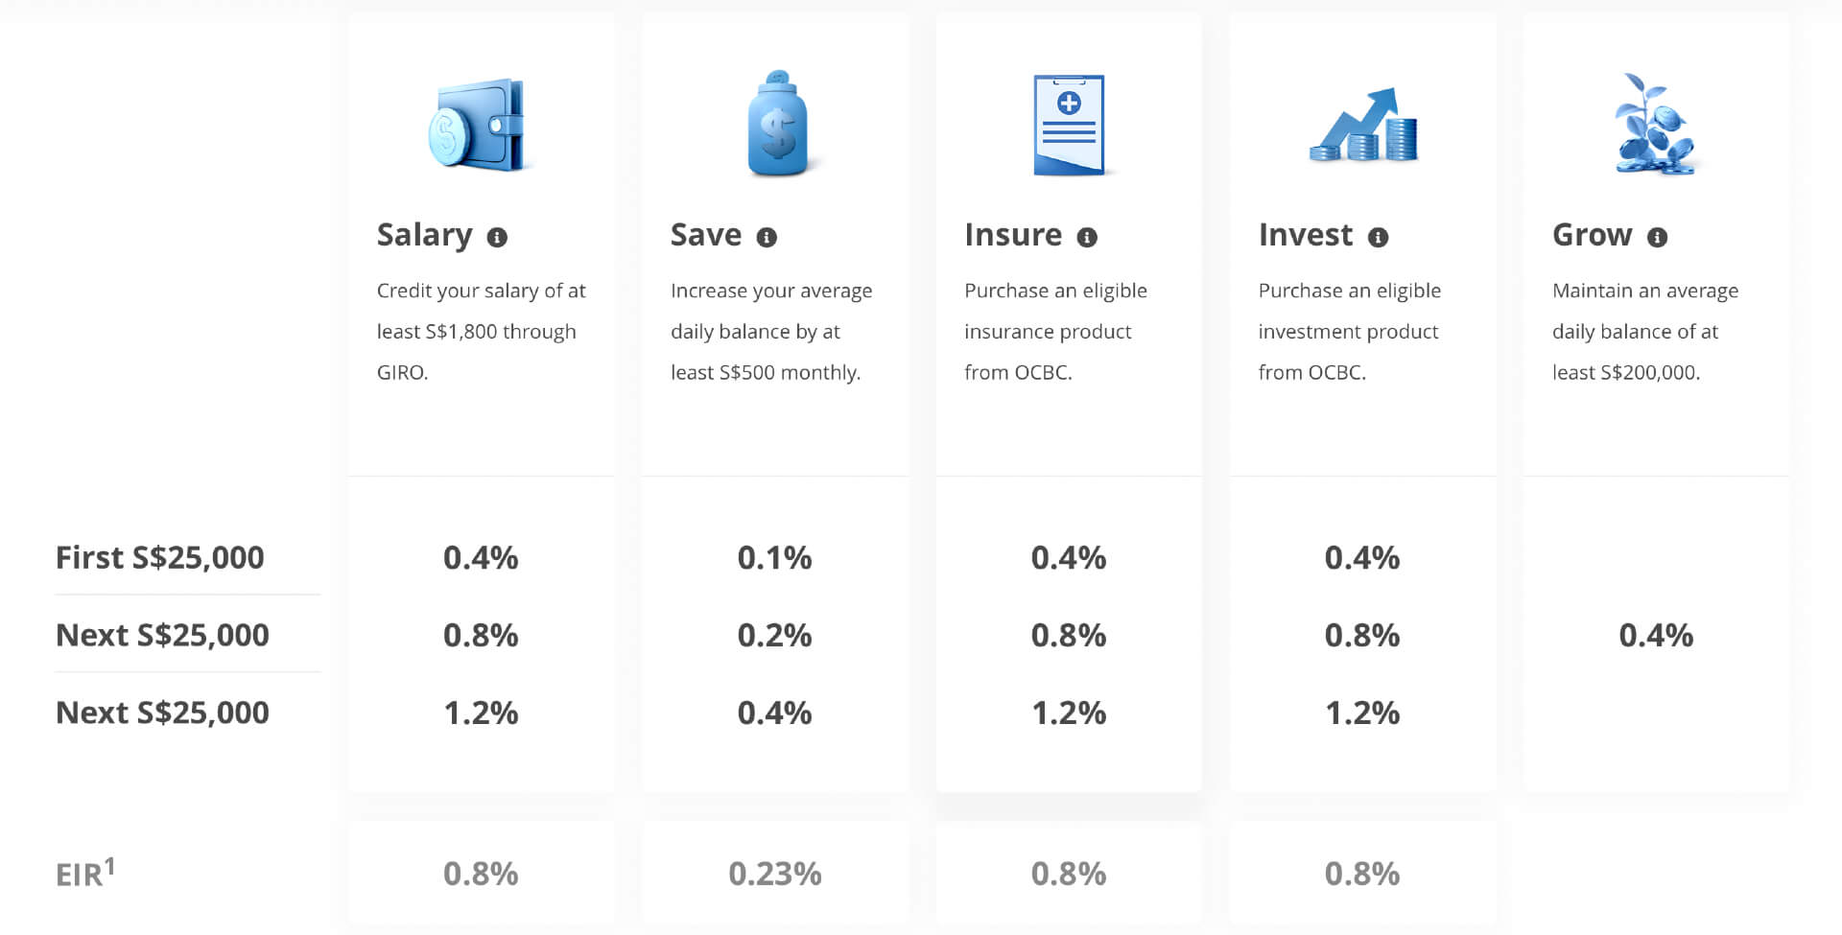
Task: Click the First S$25,000 row label
Action: click(x=159, y=557)
